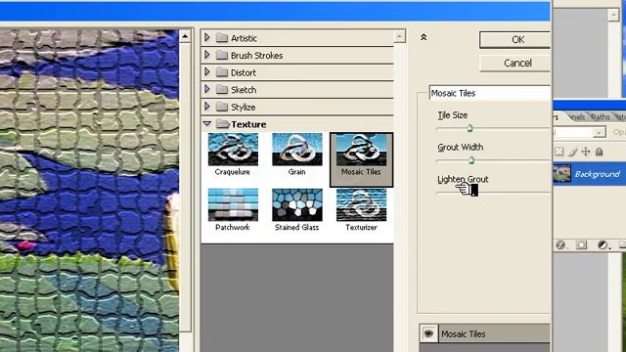Click the Grout Width slider handle
Screen dimensions: 626x352
(471, 160)
